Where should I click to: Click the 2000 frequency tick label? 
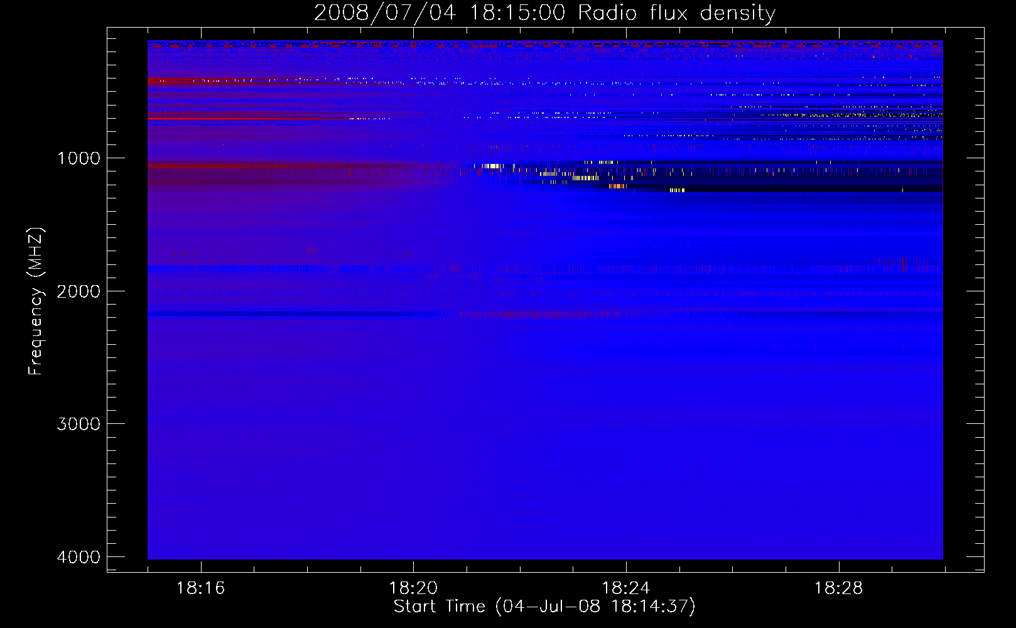click(78, 291)
